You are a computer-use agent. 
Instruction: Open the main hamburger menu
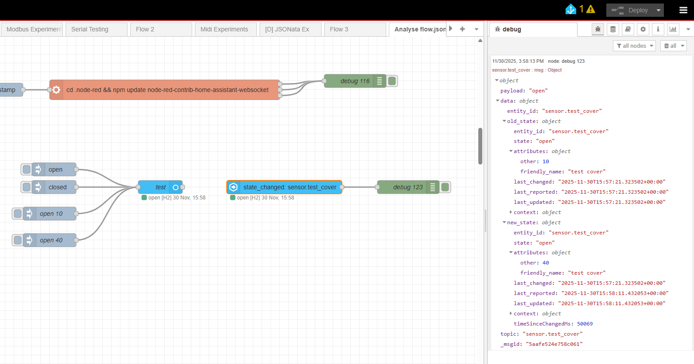coord(683,10)
